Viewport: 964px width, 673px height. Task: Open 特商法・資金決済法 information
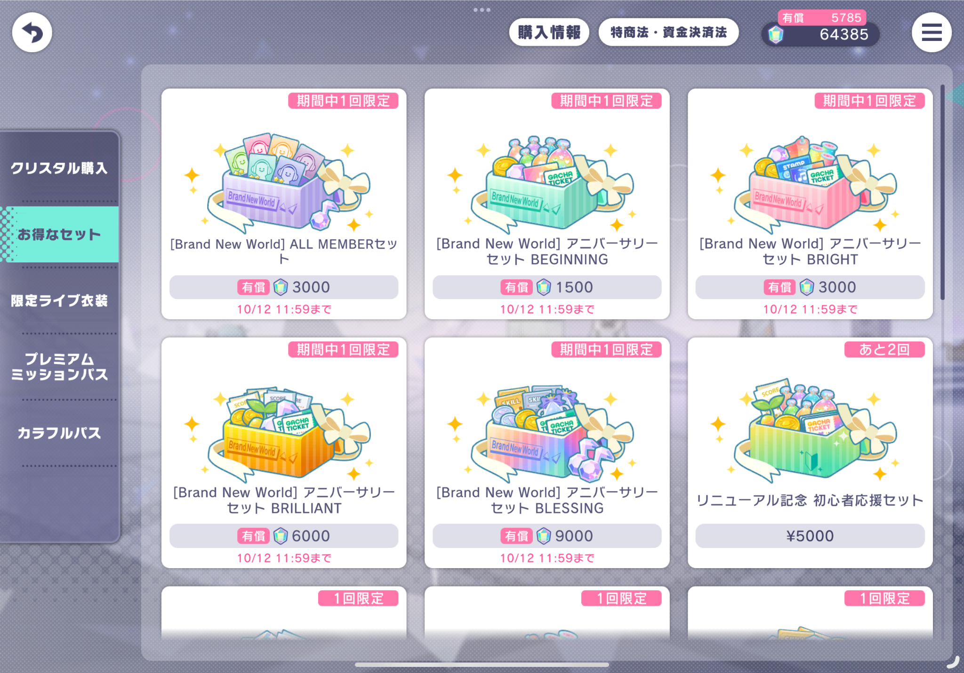668,32
